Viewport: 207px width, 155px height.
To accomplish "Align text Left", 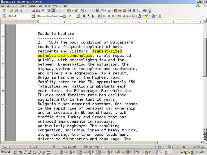I will 99,16.
